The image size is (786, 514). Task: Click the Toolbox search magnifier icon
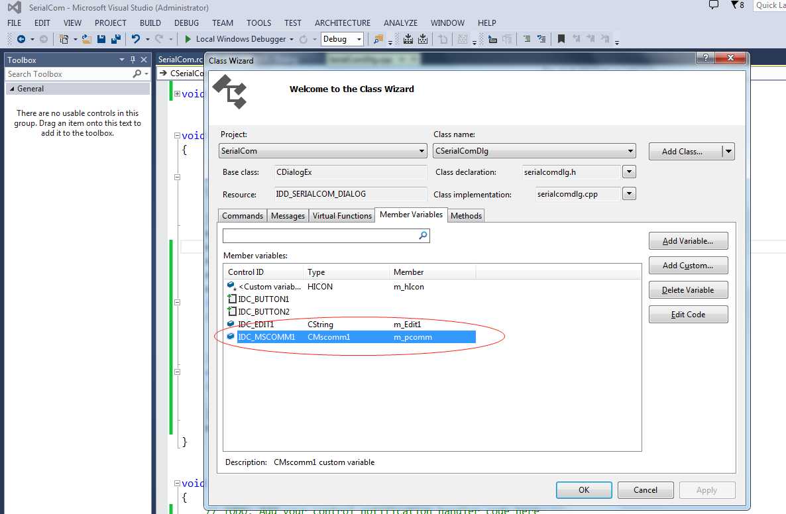[137, 74]
